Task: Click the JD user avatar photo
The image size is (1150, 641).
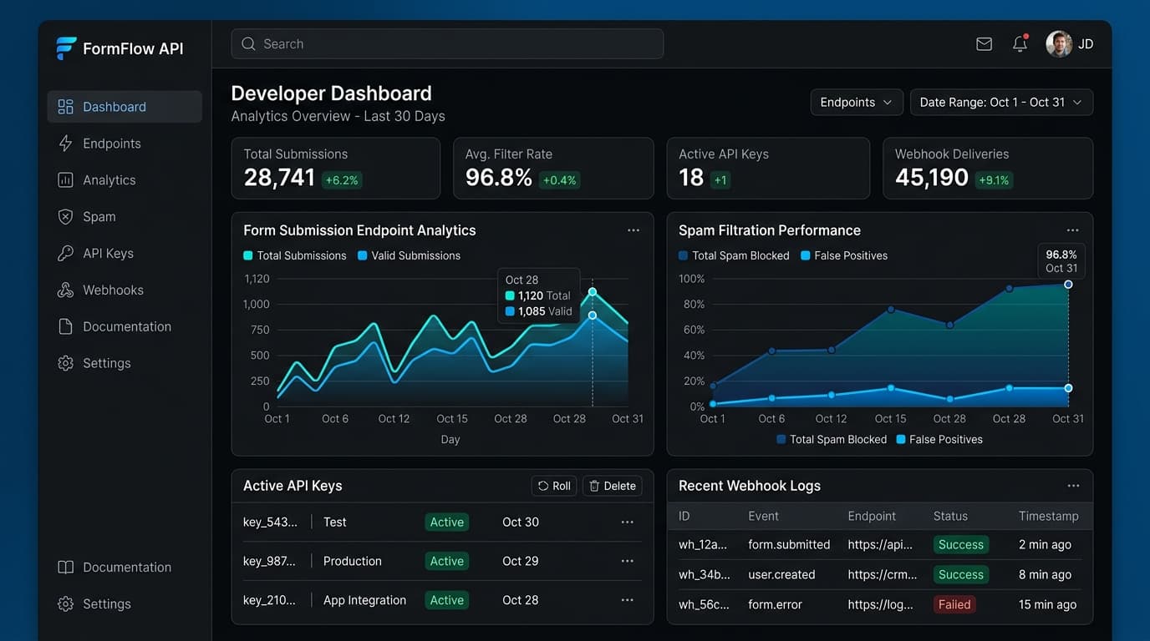Action: pyautogui.click(x=1059, y=44)
